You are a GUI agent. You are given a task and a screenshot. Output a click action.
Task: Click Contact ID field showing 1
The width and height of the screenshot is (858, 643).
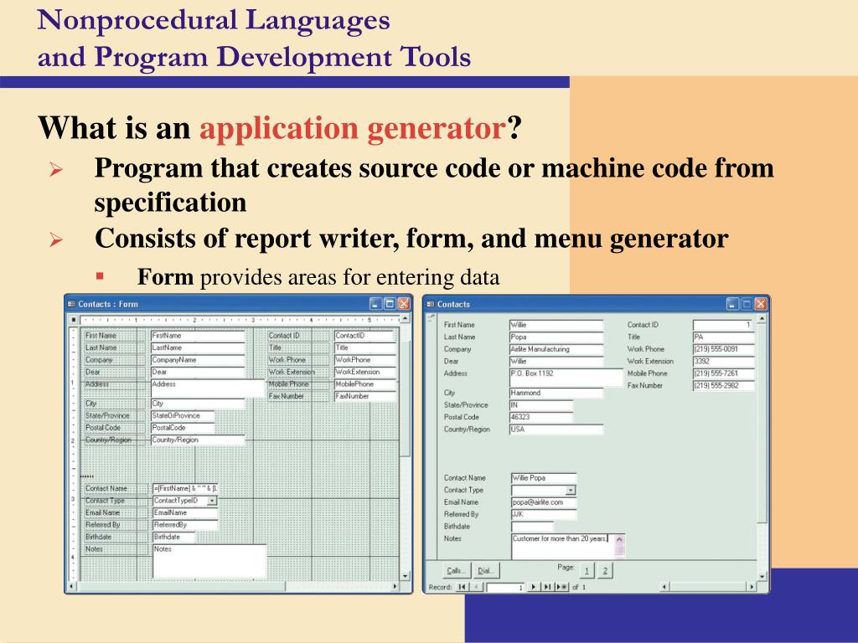724,325
